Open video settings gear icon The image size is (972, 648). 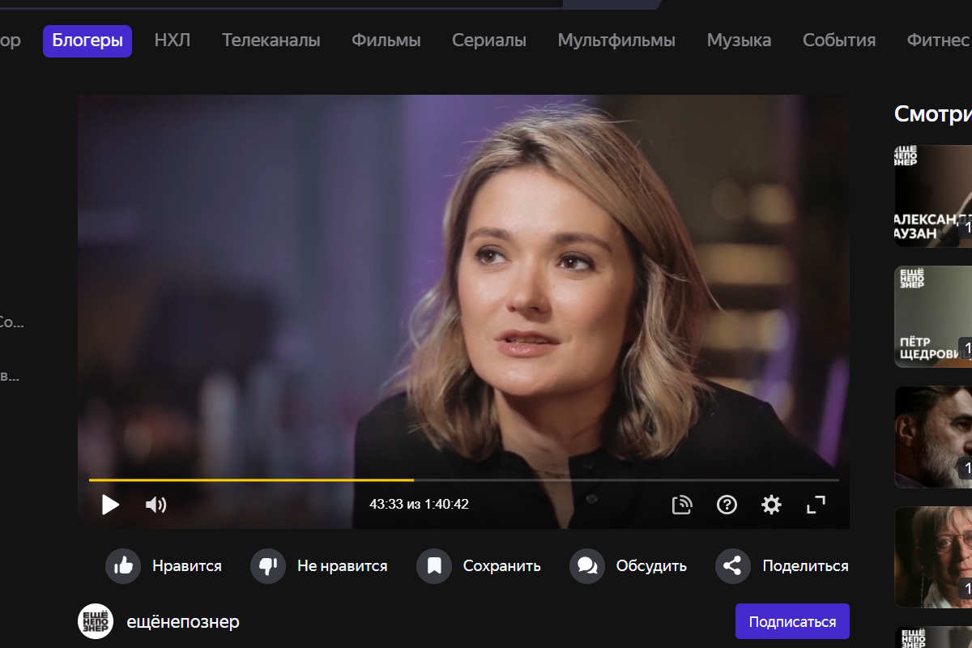tap(771, 505)
